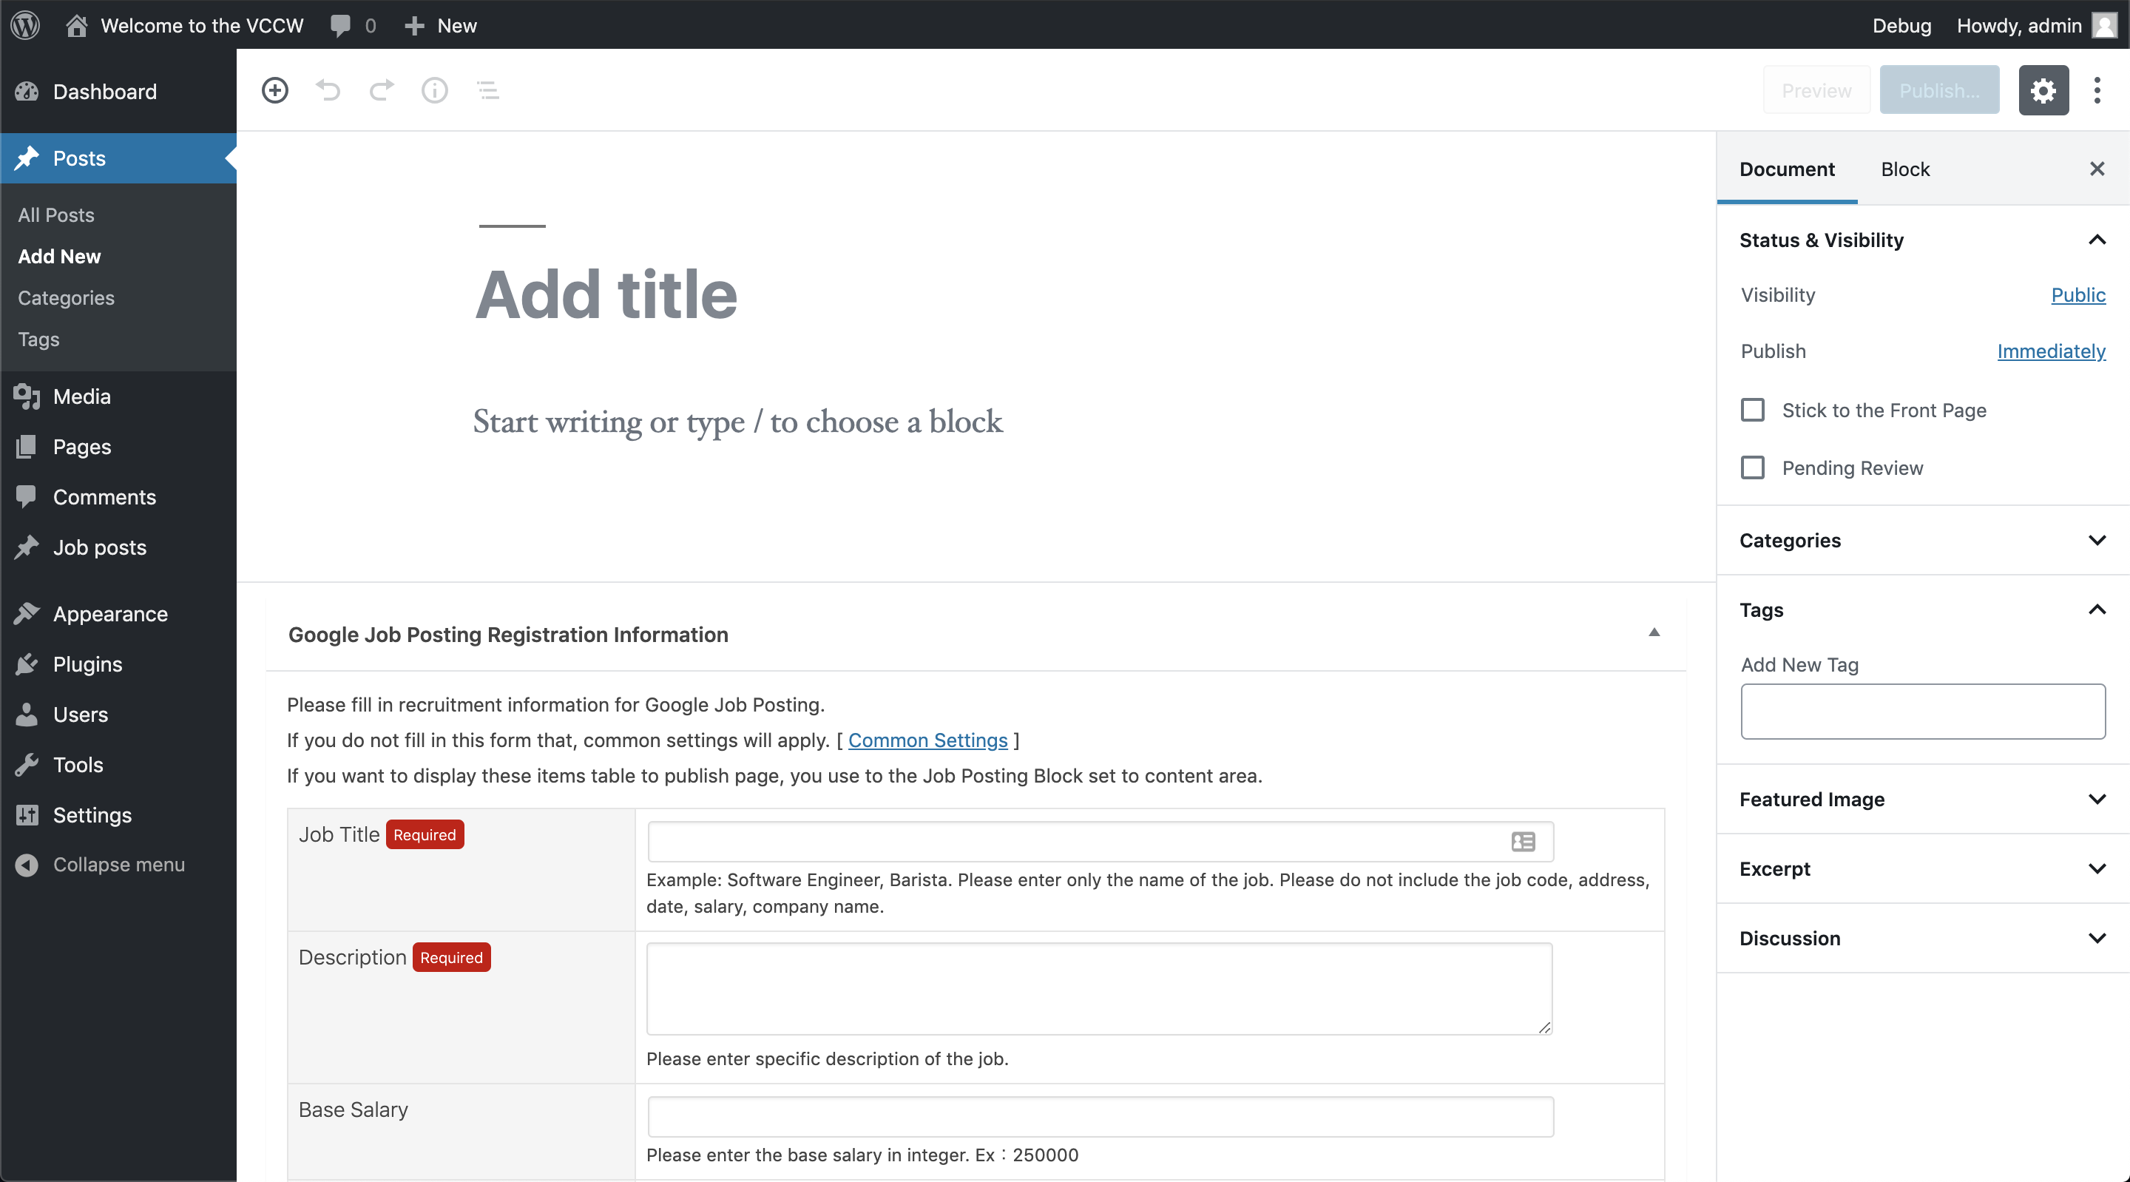Click the info icon in toolbar
The height and width of the screenshot is (1182, 2130).
435,90
